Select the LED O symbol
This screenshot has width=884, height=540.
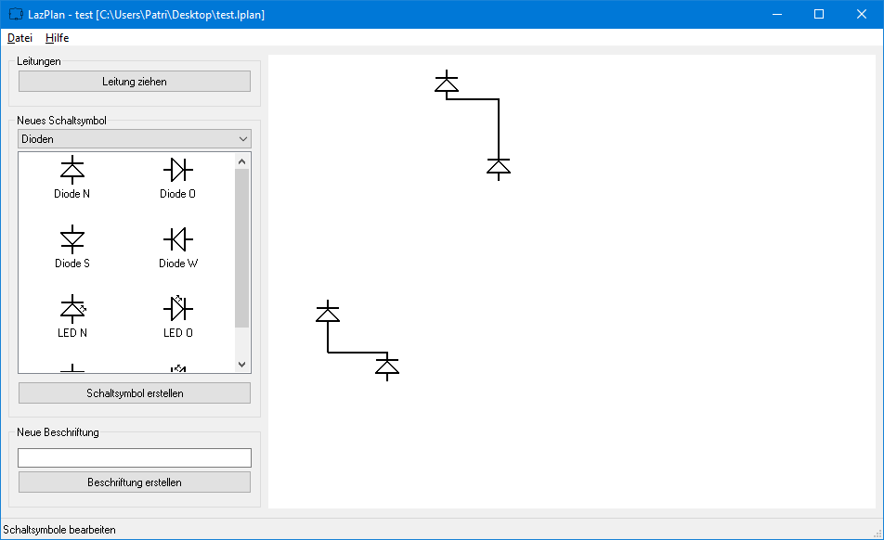pyautogui.click(x=177, y=308)
